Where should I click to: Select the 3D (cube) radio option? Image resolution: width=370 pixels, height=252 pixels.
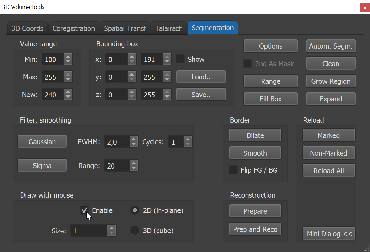(135, 230)
